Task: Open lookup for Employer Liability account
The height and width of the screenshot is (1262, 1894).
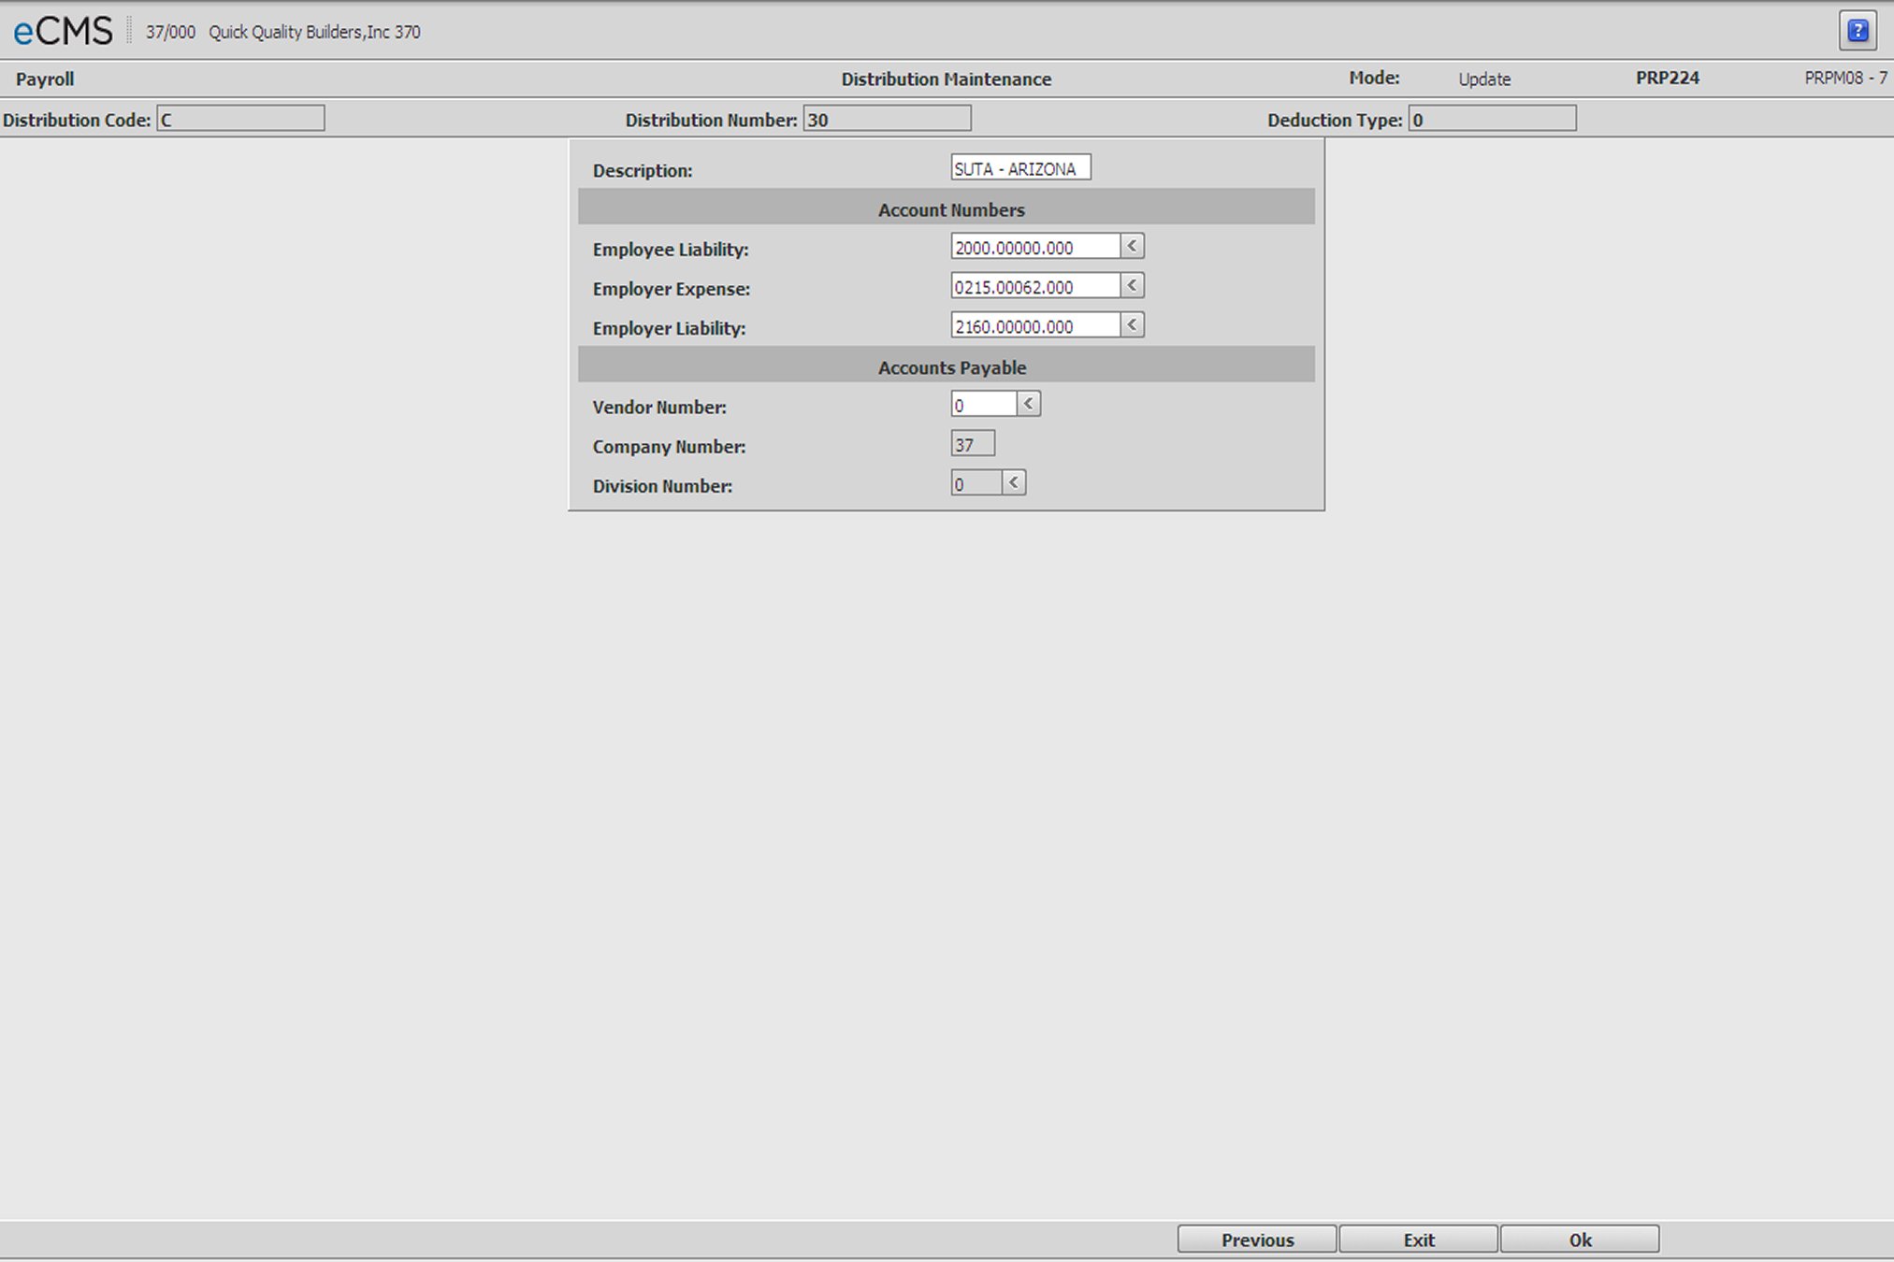Action: pyautogui.click(x=1133, y=325)
